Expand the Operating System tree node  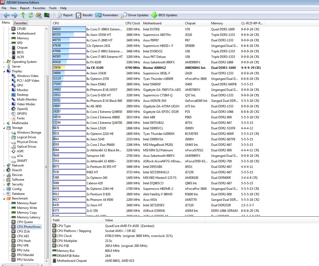tap(4, 62)
